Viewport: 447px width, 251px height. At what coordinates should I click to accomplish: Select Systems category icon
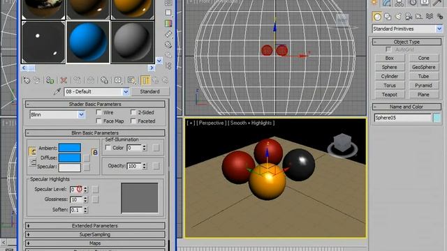click(439, 17)
